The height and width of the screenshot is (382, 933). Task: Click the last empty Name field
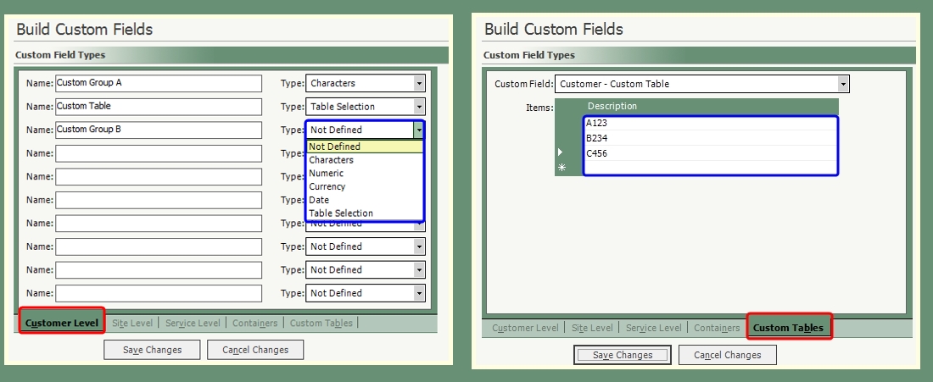point(159,293)
